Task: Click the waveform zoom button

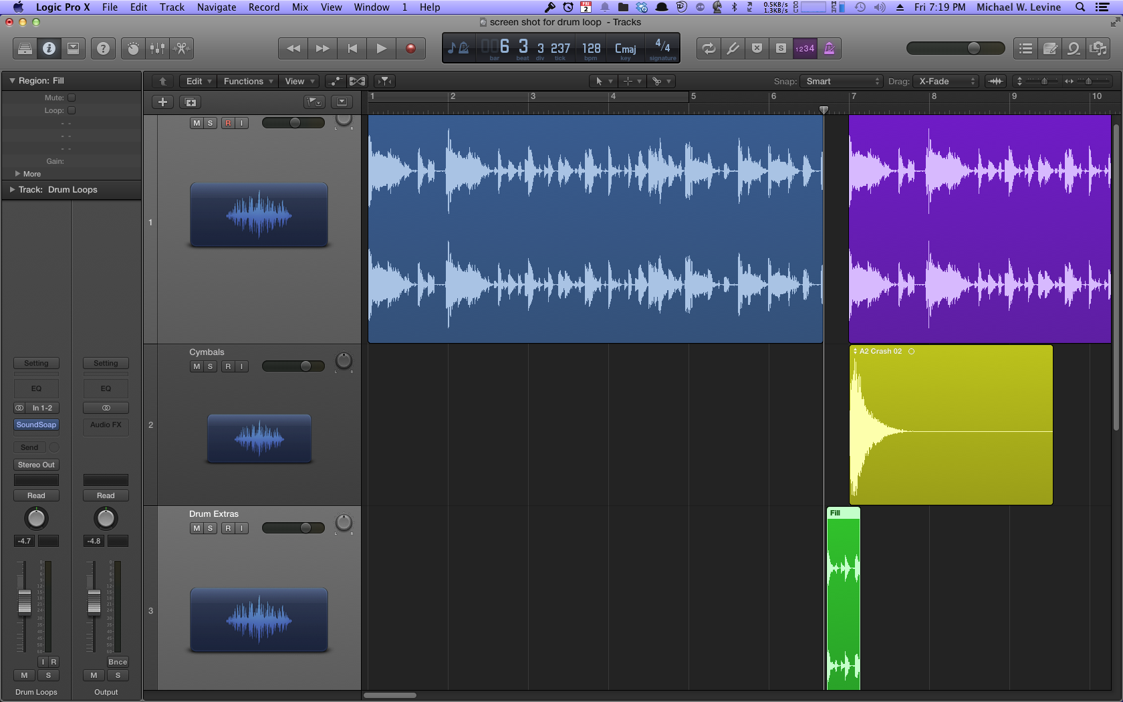Action: (996, 82)
